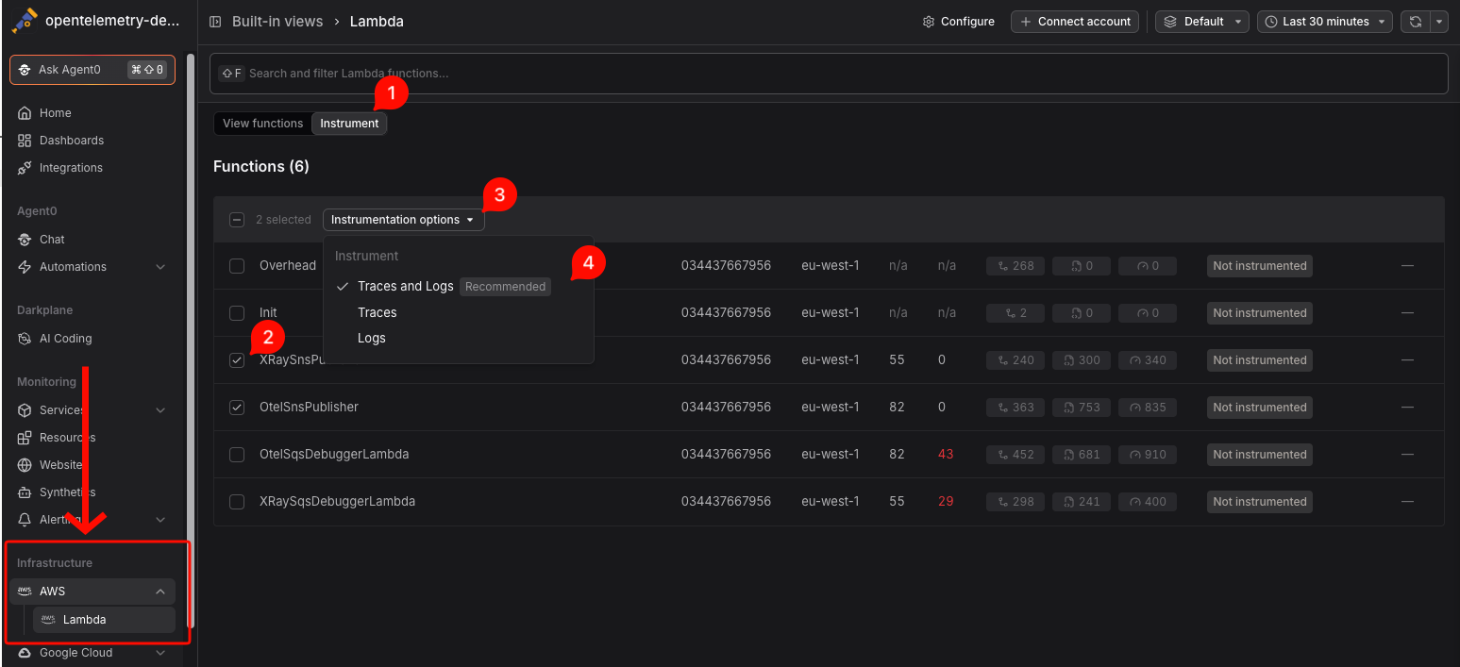
Task: Open the XRaySqsDebuggerLambda function name
Action: [337, 502]
